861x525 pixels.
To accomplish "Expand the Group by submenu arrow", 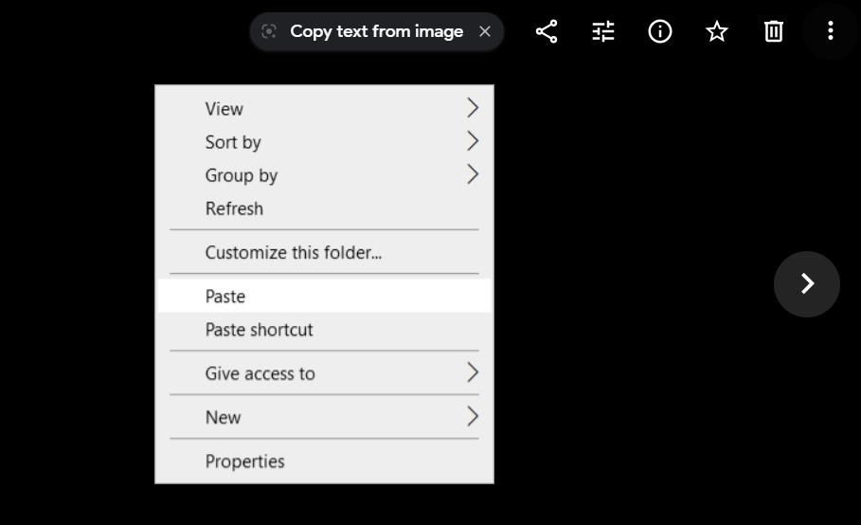I will pos(473,175).
